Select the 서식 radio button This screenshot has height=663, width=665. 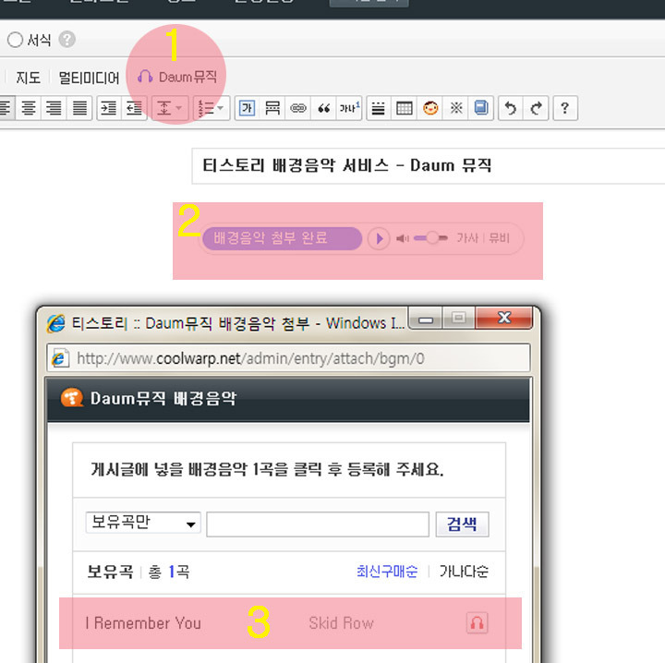(x=15, y=40)
